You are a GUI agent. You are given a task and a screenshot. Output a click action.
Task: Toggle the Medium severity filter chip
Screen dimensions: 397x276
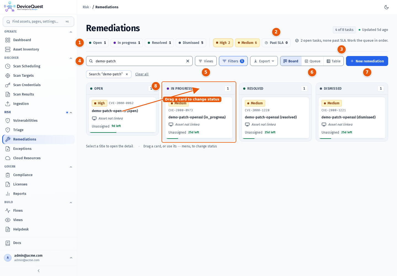[247, 43]
